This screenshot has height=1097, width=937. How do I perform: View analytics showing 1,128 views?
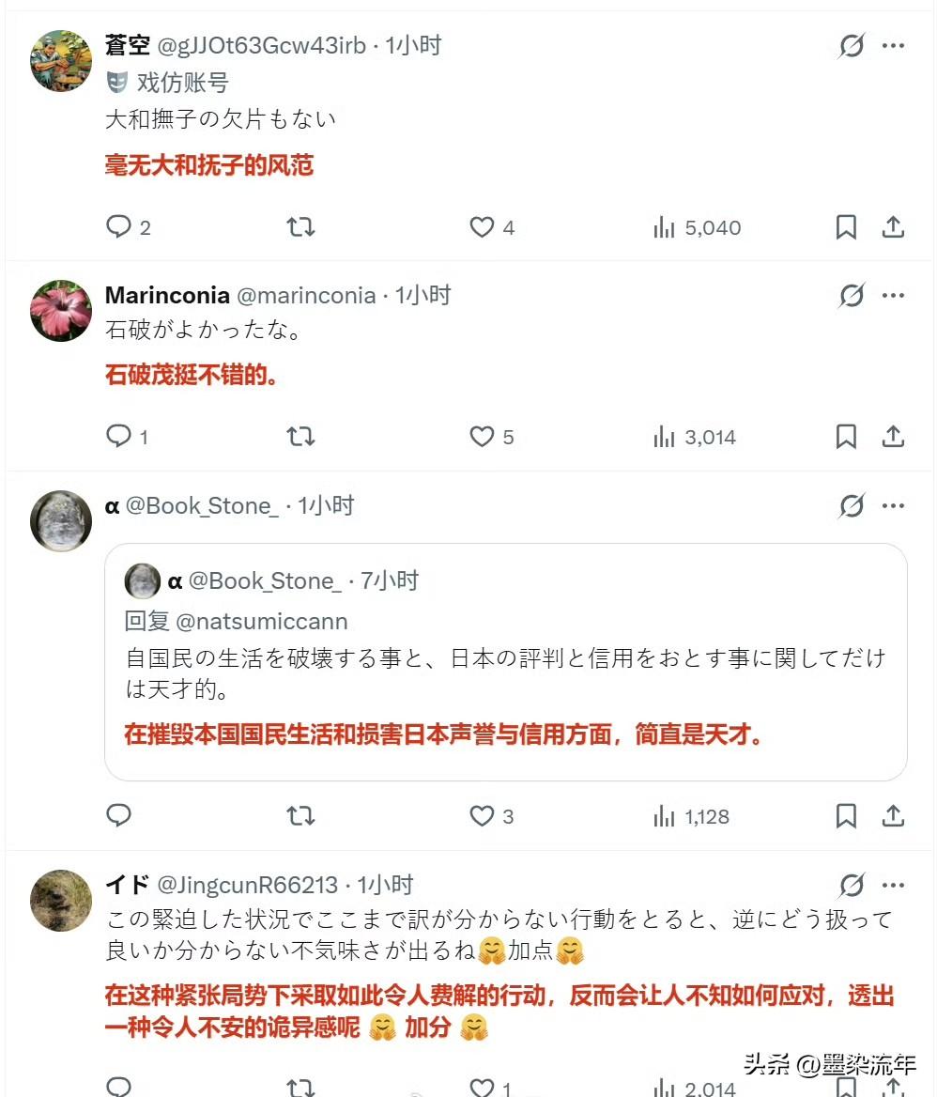click(x=692, y=816)
